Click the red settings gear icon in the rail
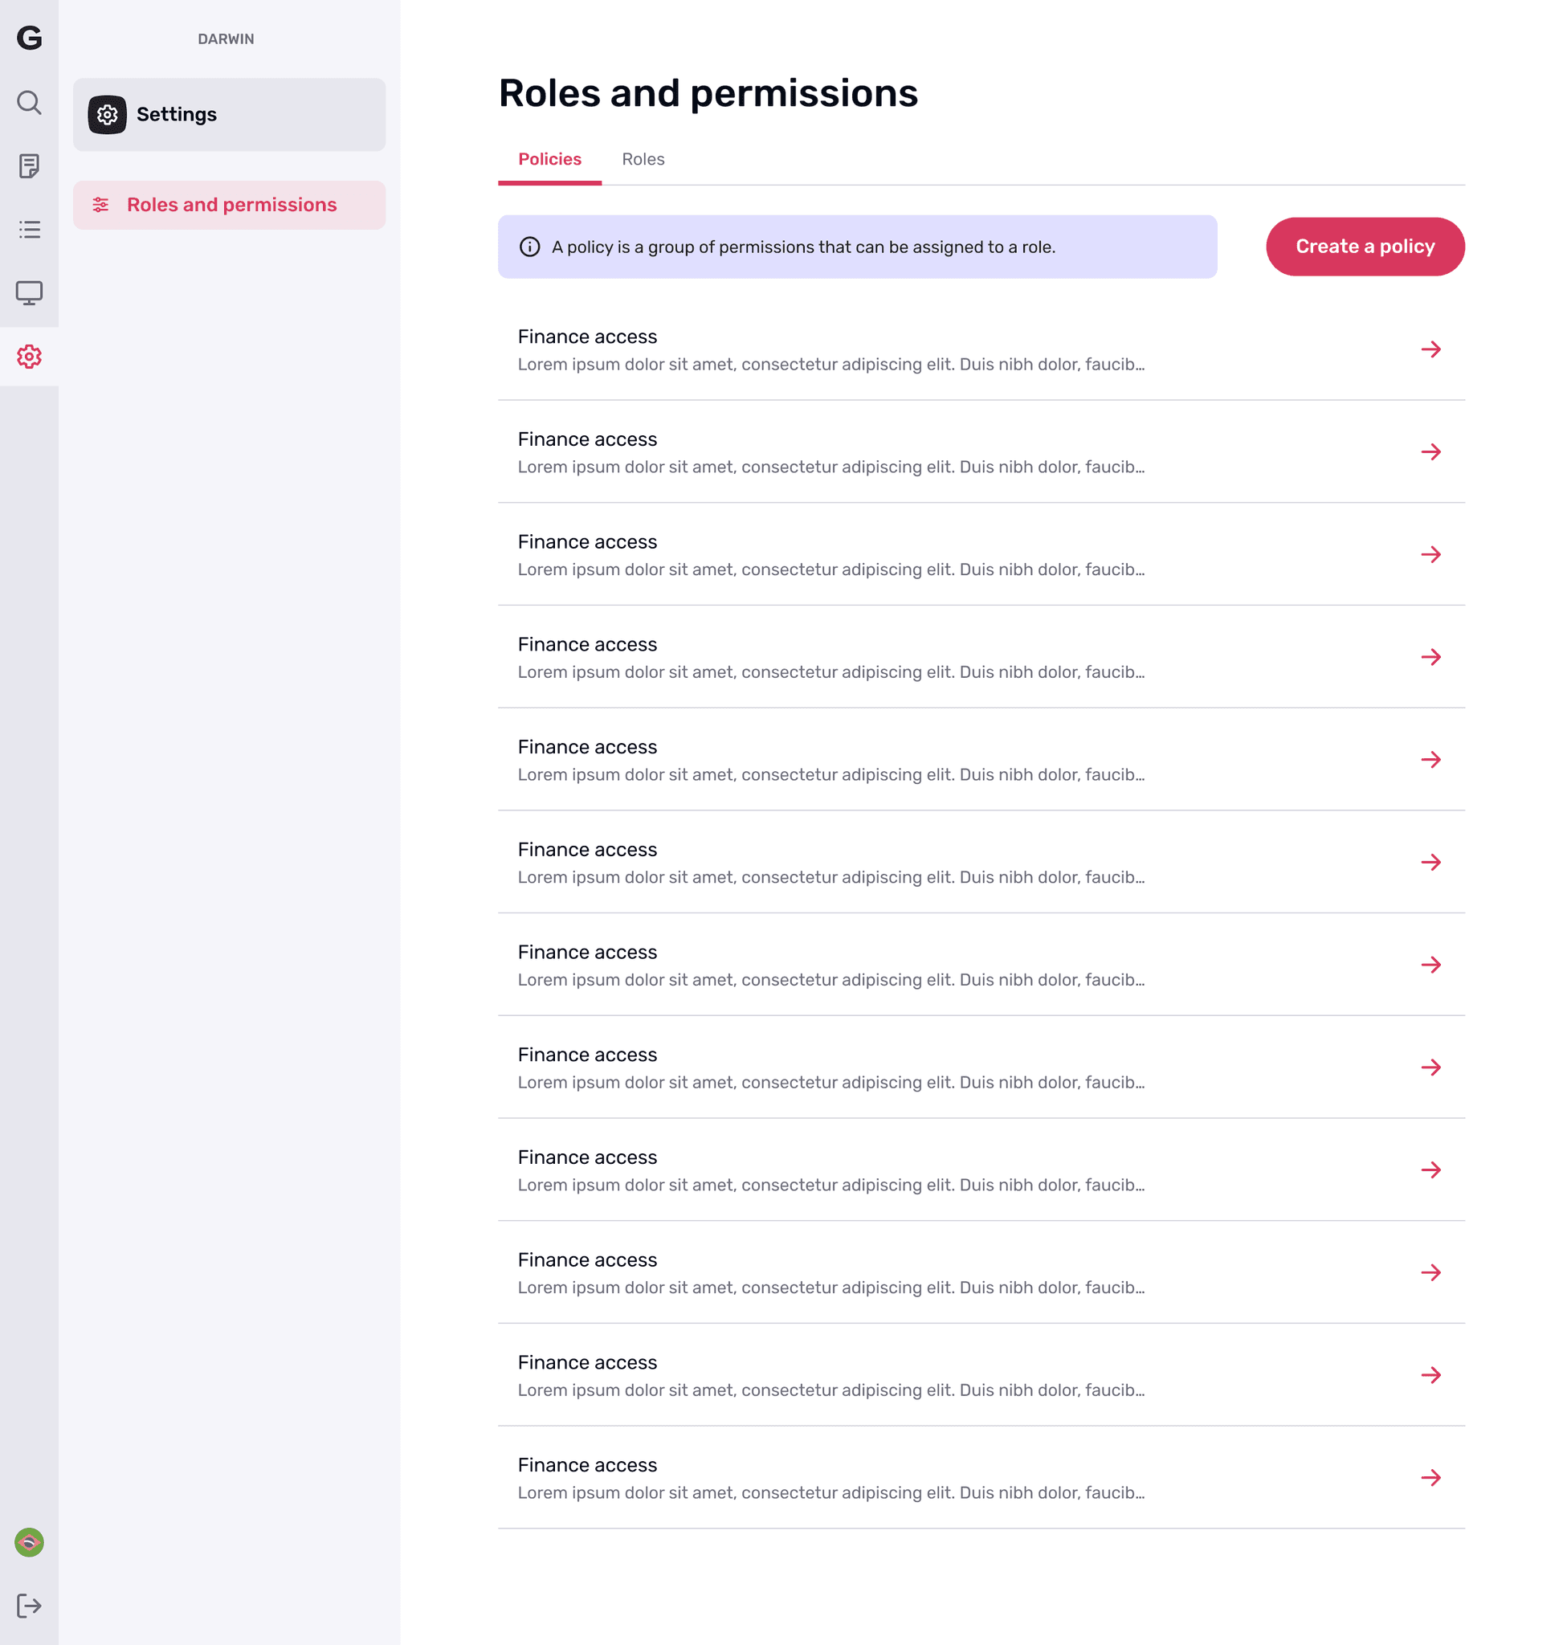 point(29,357)
